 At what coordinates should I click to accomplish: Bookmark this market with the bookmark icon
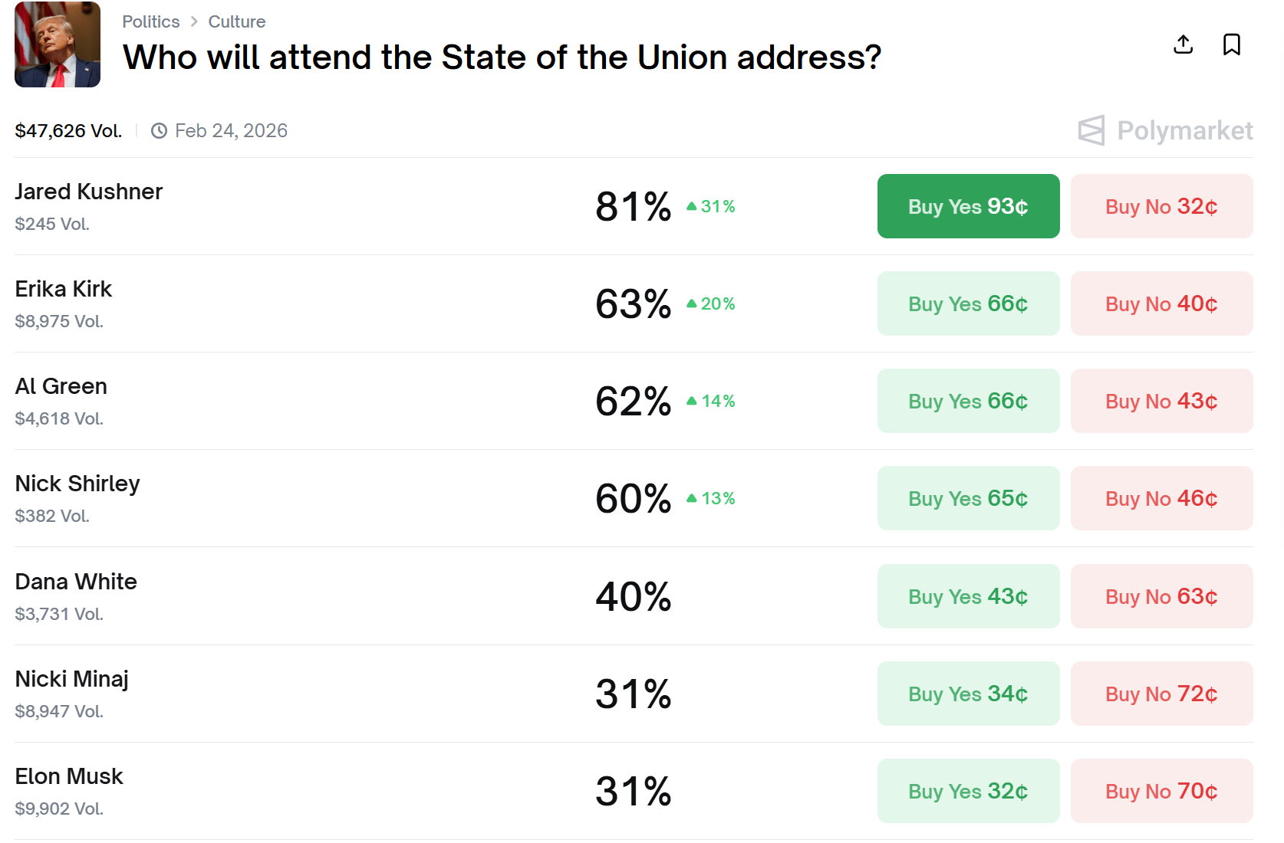coord(1231,44)
